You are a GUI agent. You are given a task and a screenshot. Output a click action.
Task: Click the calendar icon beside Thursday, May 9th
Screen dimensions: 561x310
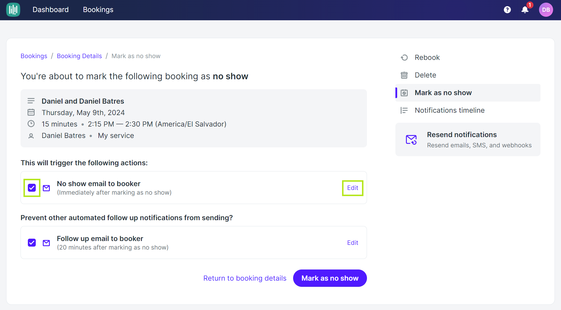tap(31, 112)
